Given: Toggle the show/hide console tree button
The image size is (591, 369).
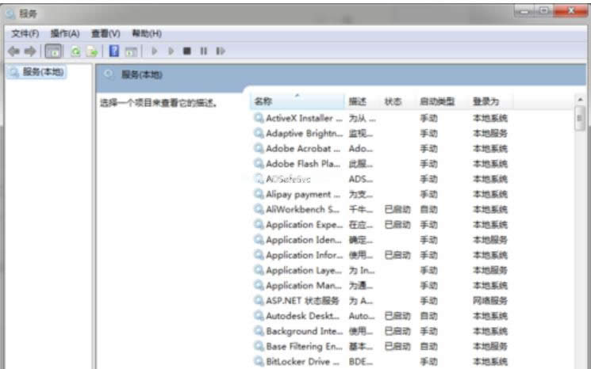Looking at the screenshot, I should pyautogui.click(x=53, y=51).
